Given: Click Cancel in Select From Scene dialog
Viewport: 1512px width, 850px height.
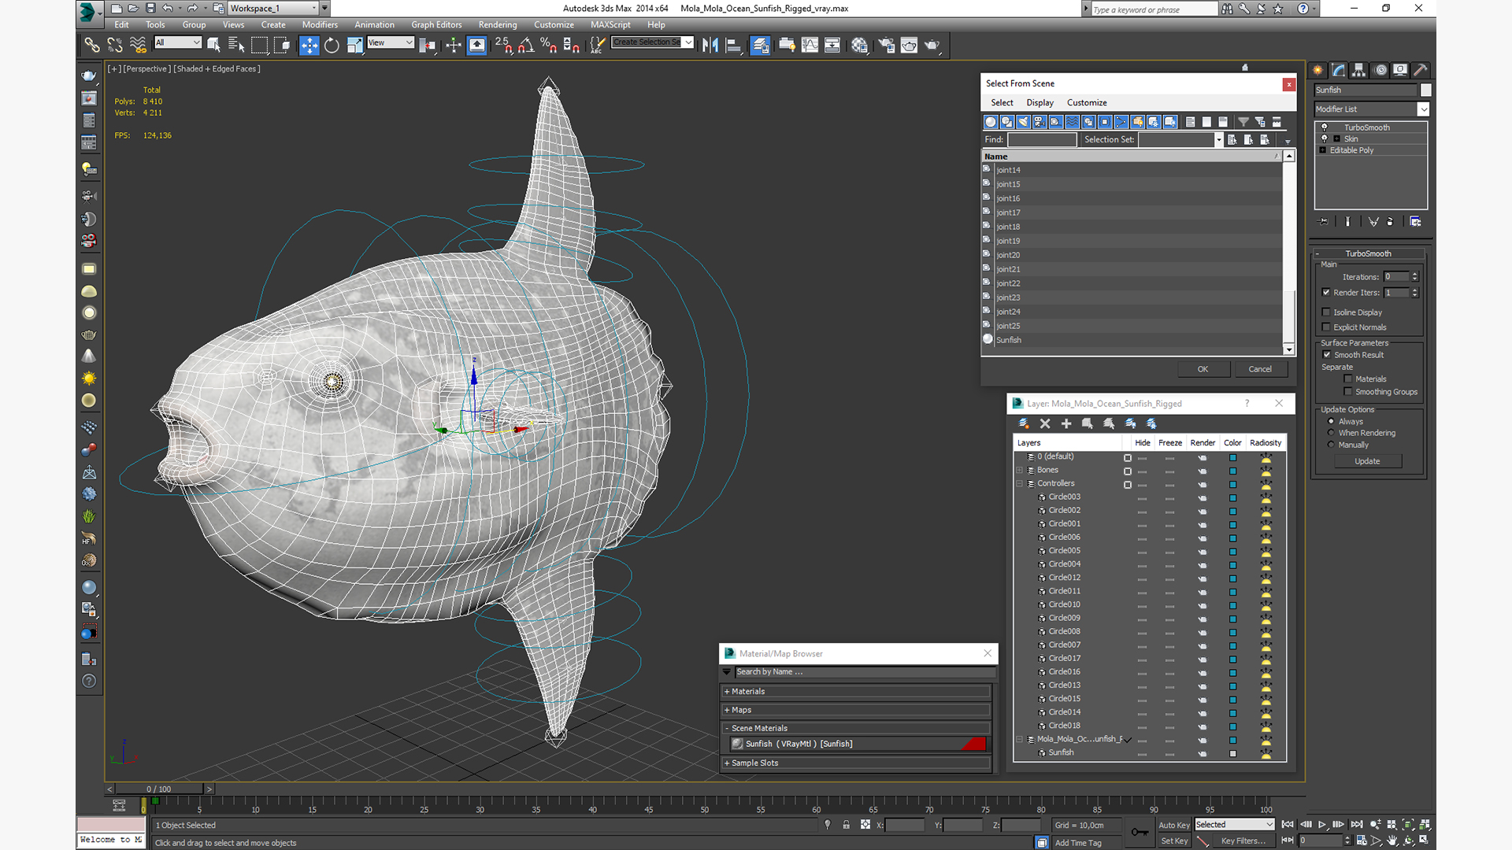Looking at the screenshot, I should pos(1260,369).
